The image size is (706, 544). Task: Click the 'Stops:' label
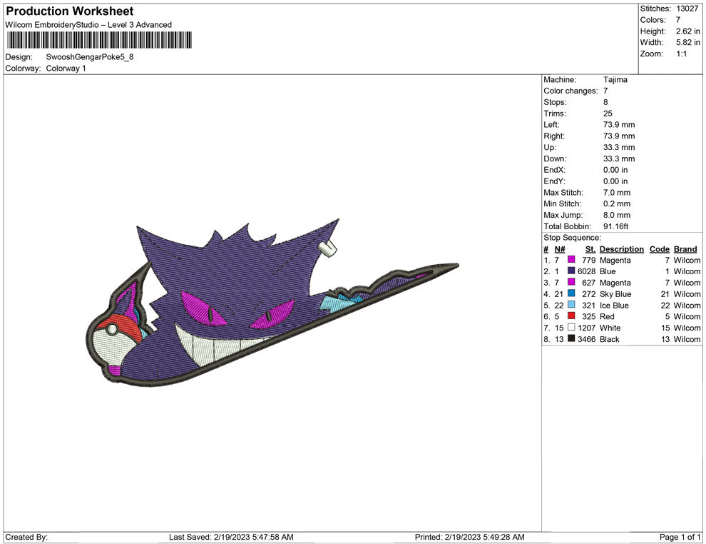pos(555,102)
